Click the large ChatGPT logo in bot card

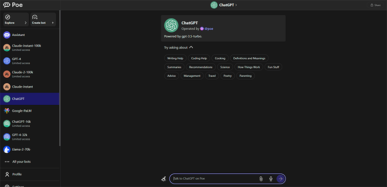171,26
